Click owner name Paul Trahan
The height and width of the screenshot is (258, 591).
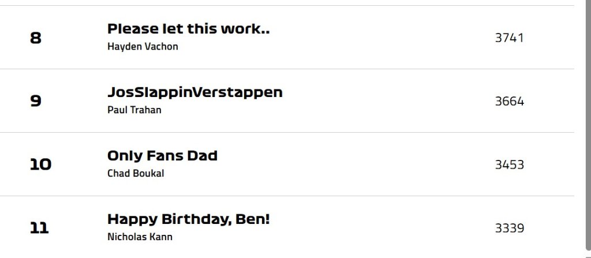click(134, 110)
